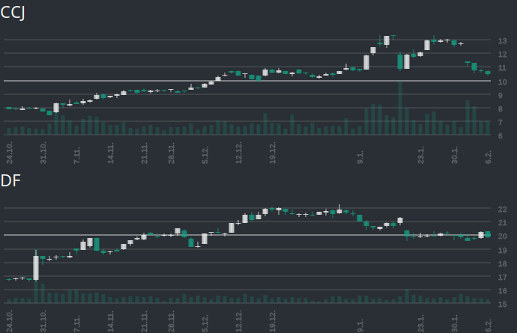Select the 17 price label on DF chart
The image size is (517, 333).
502,278
